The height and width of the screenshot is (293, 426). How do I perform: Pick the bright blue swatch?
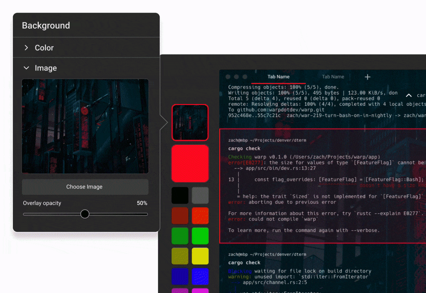[200, 276]
